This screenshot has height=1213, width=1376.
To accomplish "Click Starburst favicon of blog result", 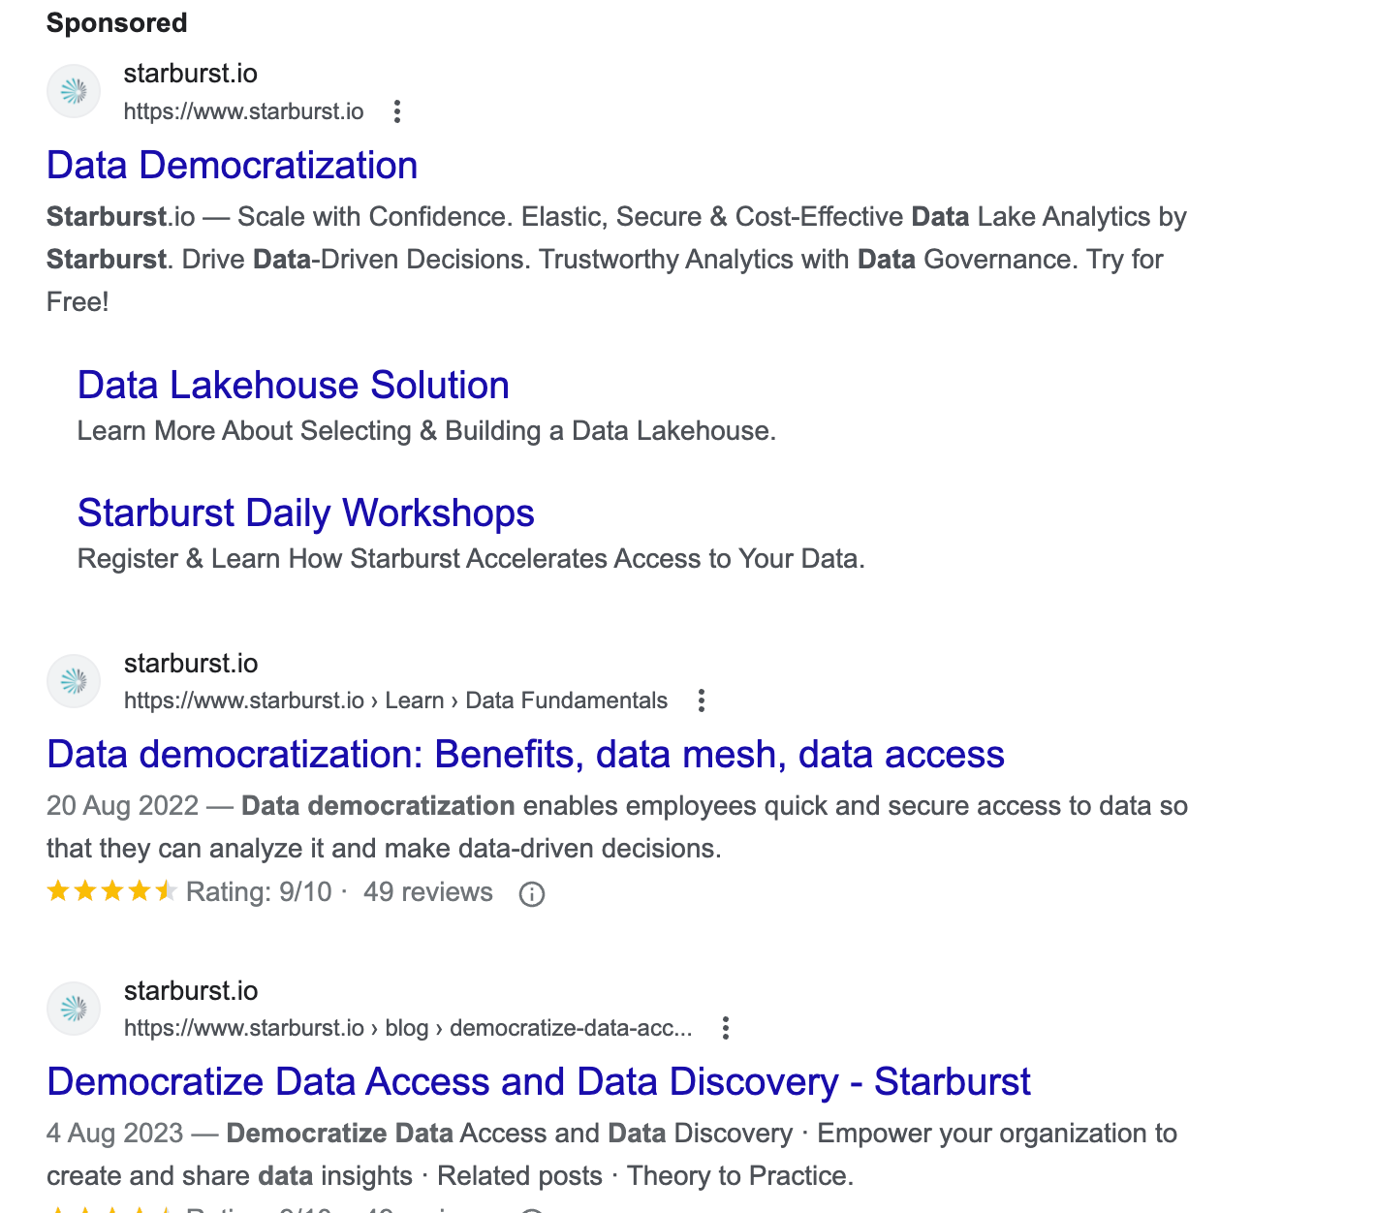I will [x=74, y=1009].
